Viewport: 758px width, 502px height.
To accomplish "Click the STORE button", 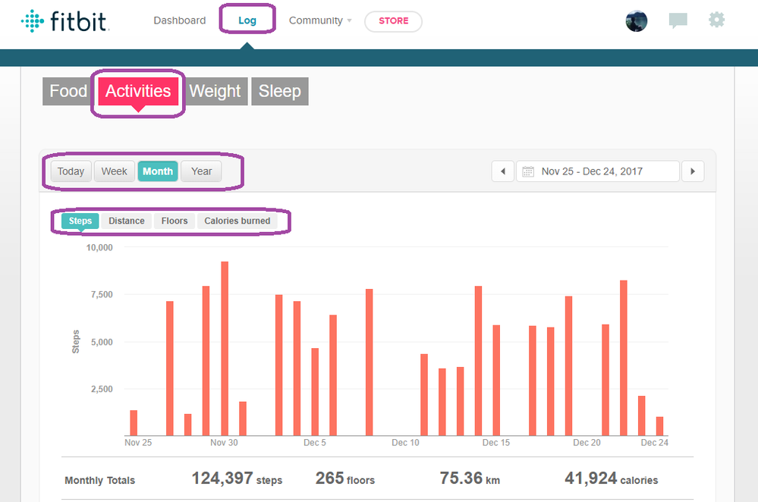I will point(393,21).
